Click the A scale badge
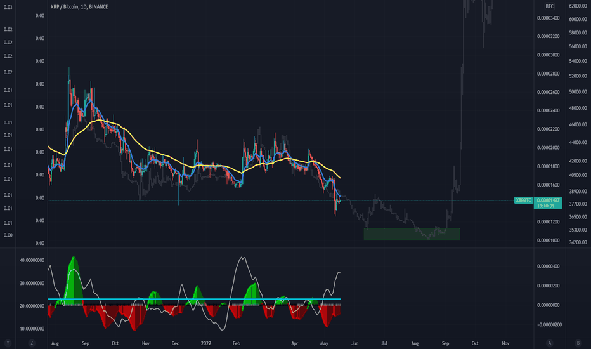Screen dimensions: 591x349 550,343
